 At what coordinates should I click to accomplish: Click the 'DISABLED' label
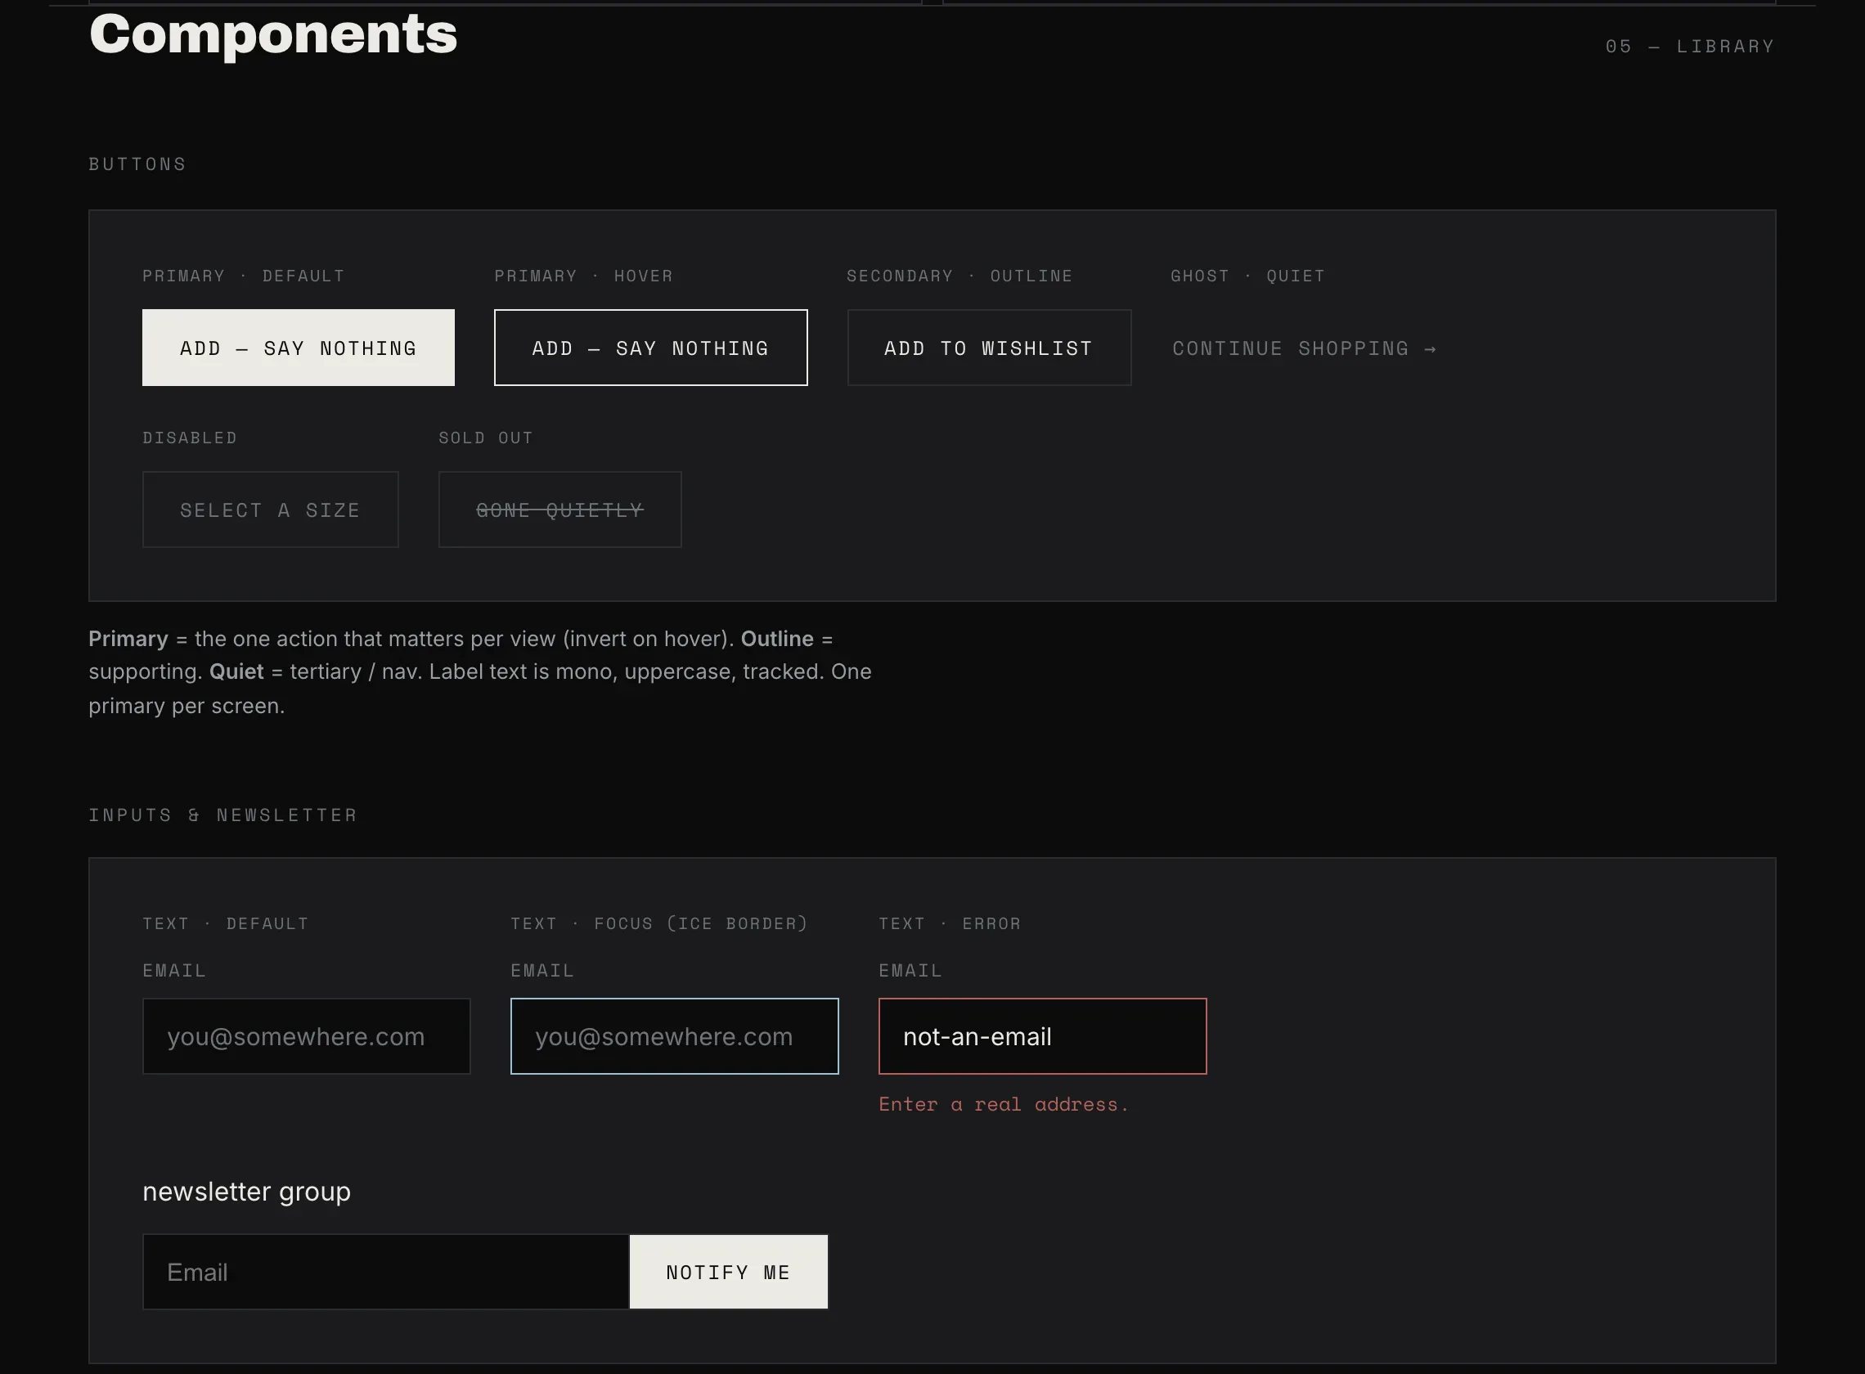(x=190, y=438)
